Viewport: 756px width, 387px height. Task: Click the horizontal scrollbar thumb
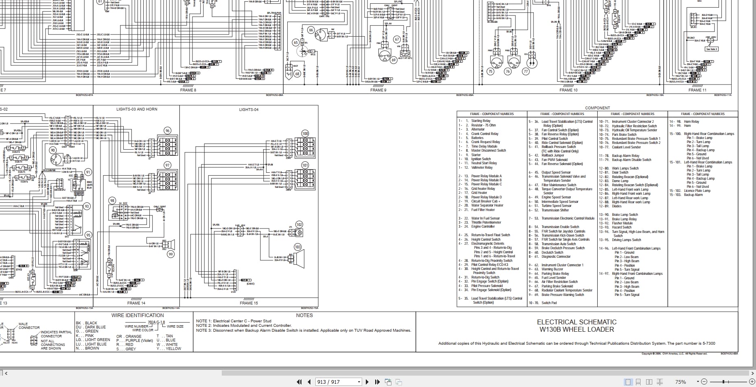[x=485, y=373]
